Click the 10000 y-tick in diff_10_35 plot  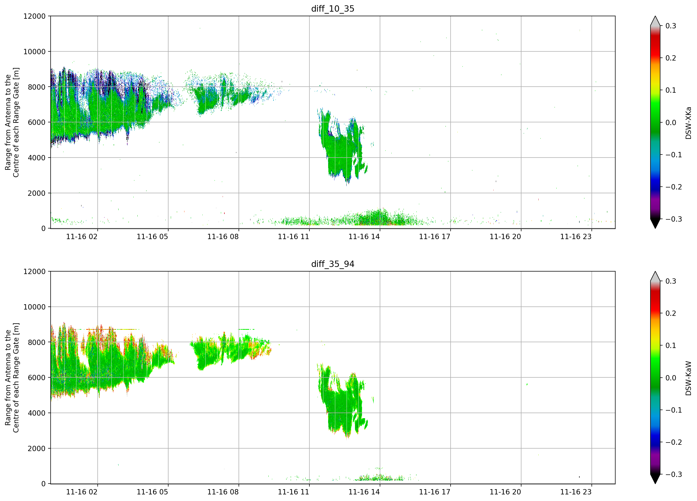pyautogui.click(x=34, y=52)
